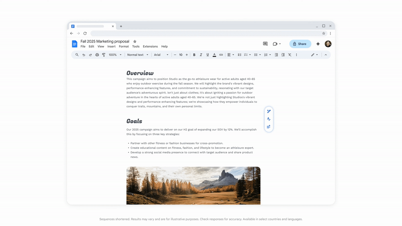
Task: Open the Tools menu
Action: [x=135, y=46]
